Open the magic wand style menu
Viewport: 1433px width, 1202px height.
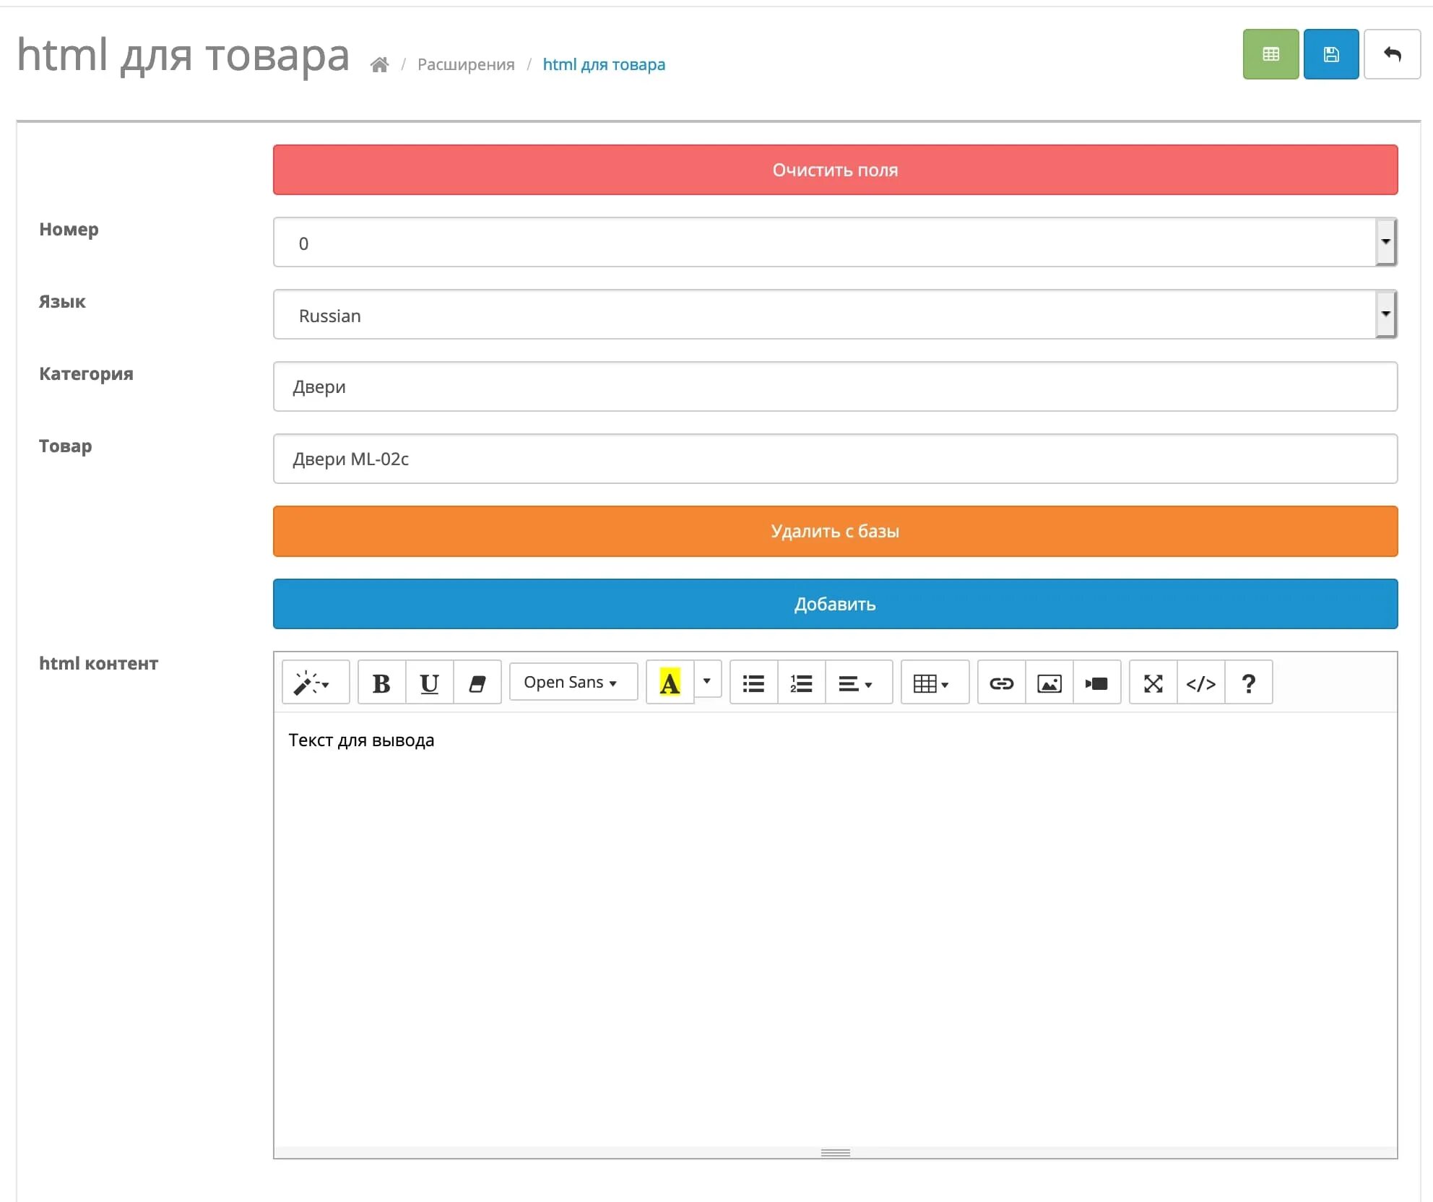pyautogui.click(x=313, y=683)
